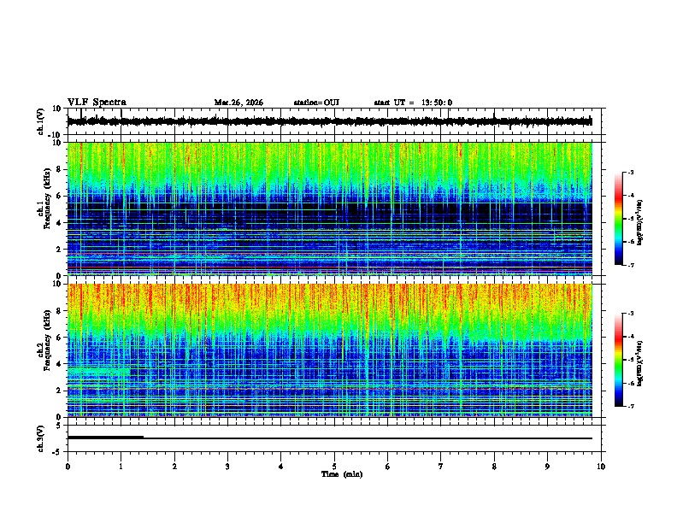Viewport: 677px width, 523px height.
Task: Click ch.2 frequency axis tick "4"
Action: coord(60,364)
